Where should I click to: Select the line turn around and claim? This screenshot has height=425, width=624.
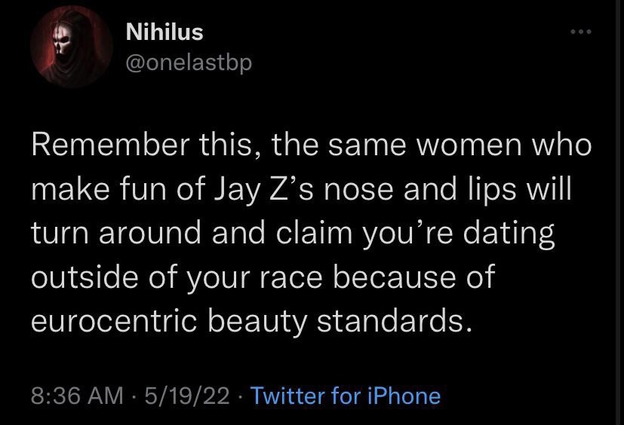click(x=293, y=234)
